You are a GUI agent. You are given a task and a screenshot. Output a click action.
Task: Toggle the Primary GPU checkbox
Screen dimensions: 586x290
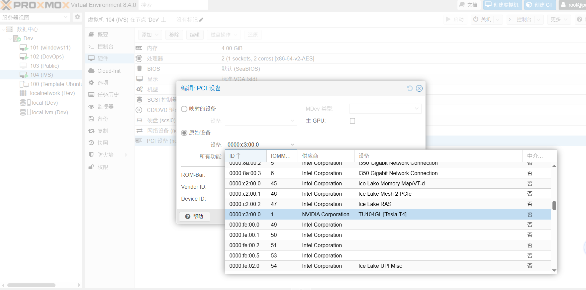point(352,121)
